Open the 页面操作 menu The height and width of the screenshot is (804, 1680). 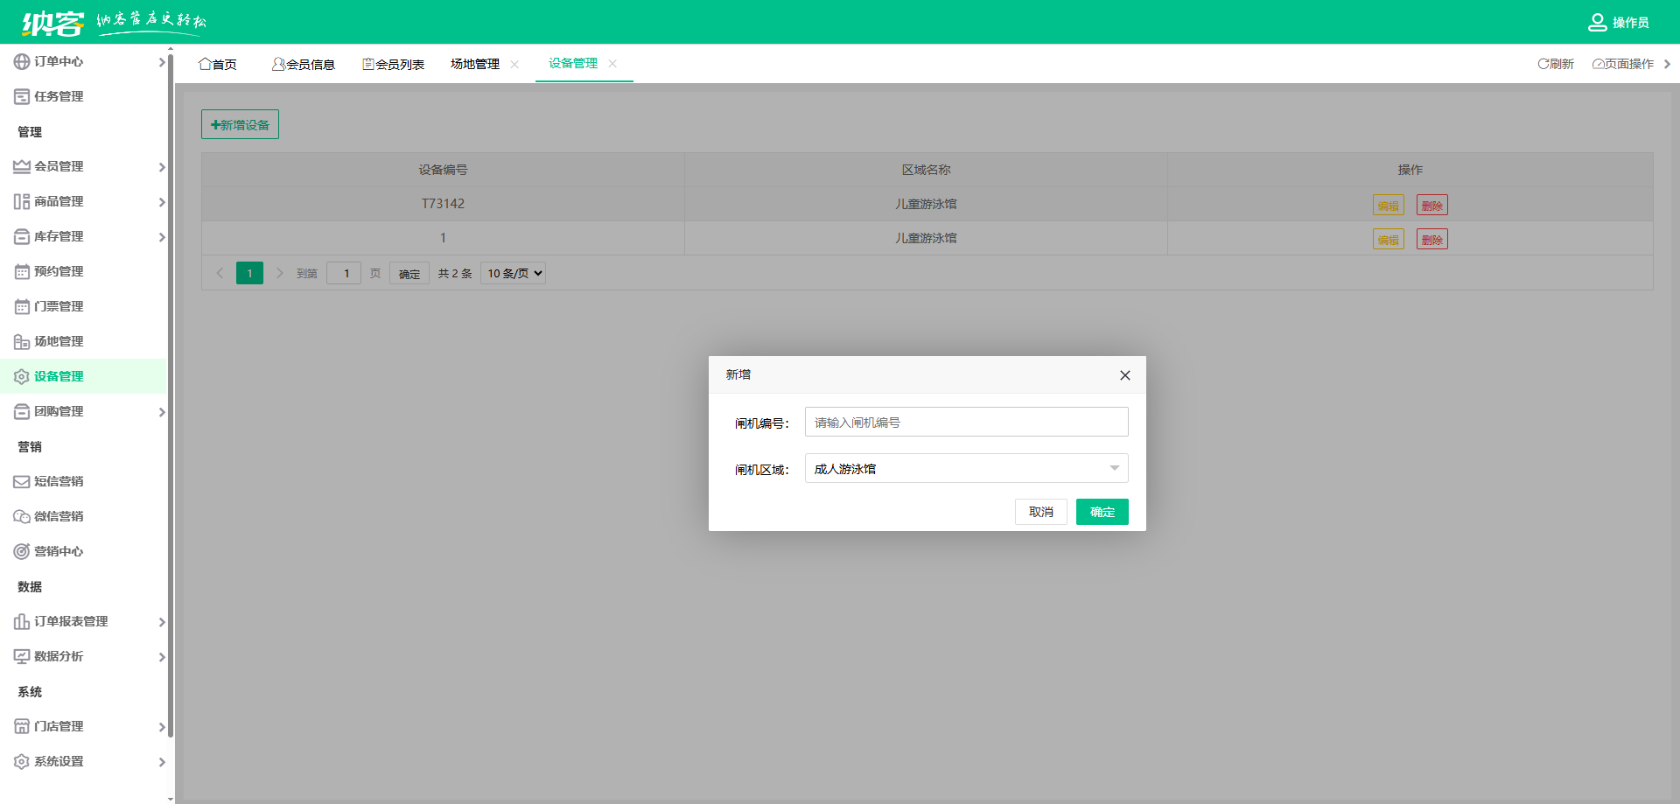(1624, 64)
